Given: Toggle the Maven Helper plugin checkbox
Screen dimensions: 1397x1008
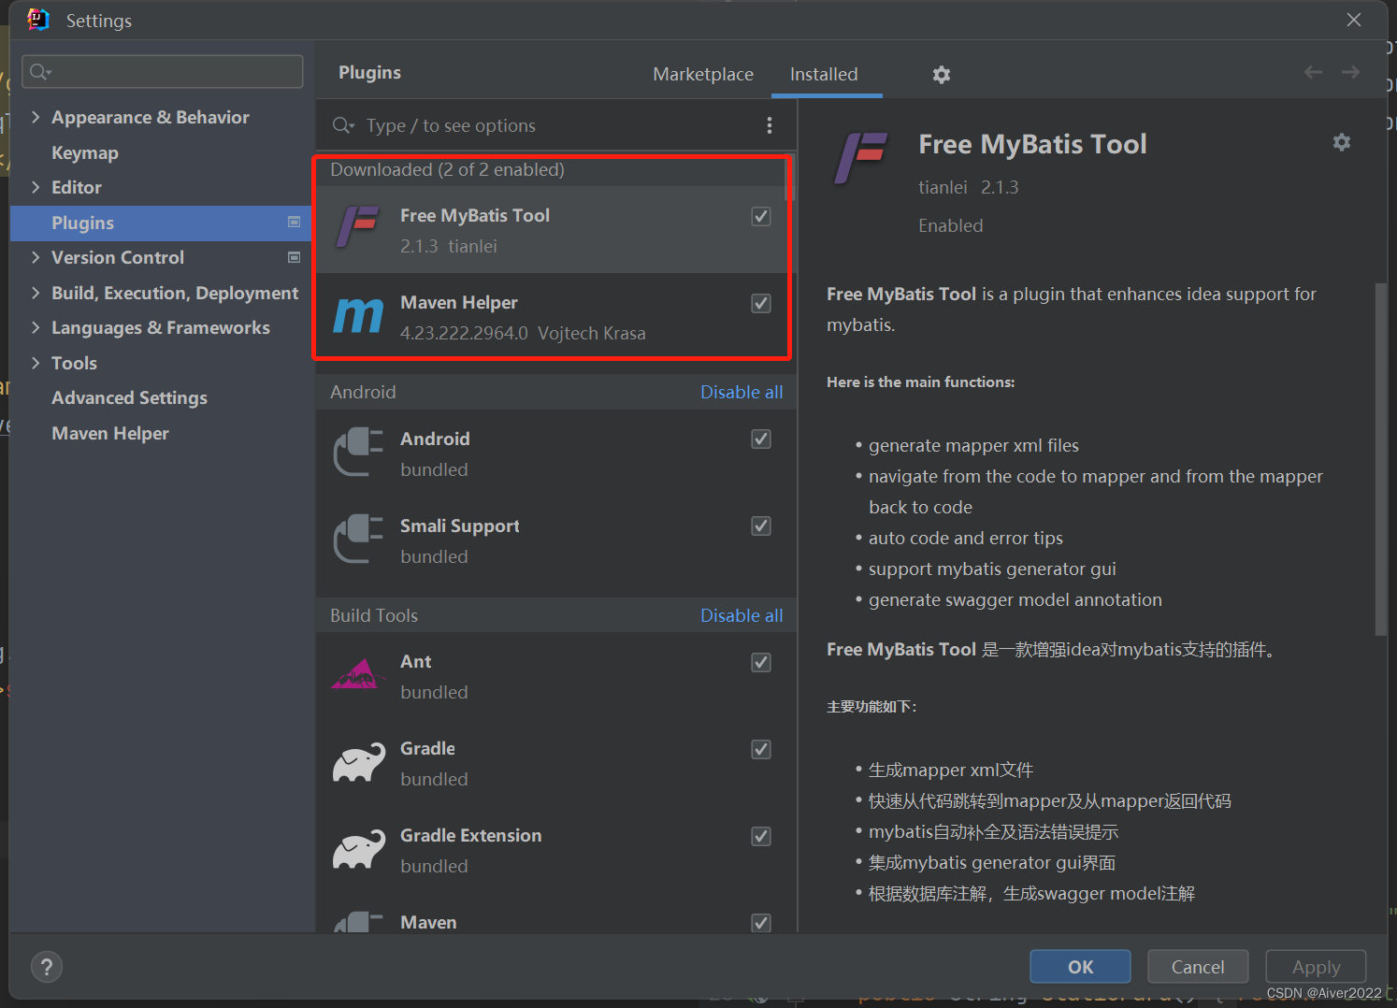Looking at the screenshot, I should point(761,303).
